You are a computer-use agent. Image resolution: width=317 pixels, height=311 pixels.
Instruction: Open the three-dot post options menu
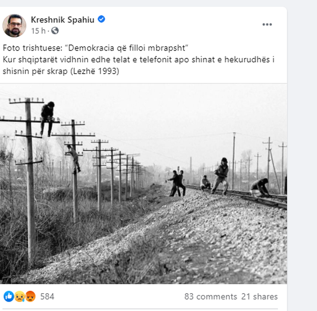[x=267, y=24]
